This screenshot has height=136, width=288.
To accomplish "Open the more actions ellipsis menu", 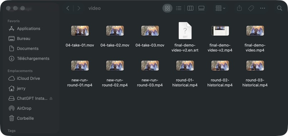I will click(x=263, y=8).
